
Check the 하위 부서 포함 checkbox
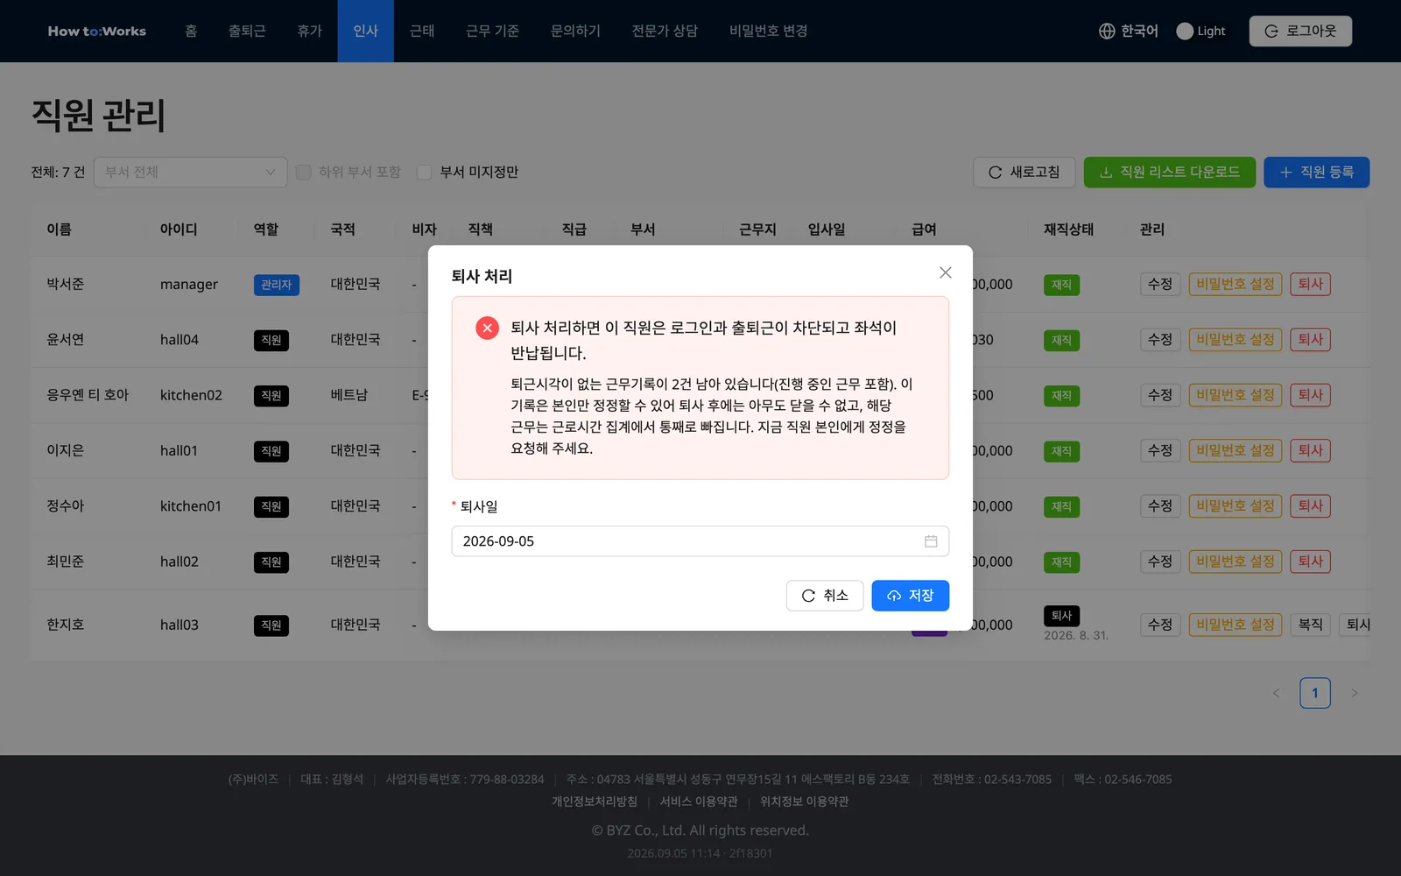304,172
